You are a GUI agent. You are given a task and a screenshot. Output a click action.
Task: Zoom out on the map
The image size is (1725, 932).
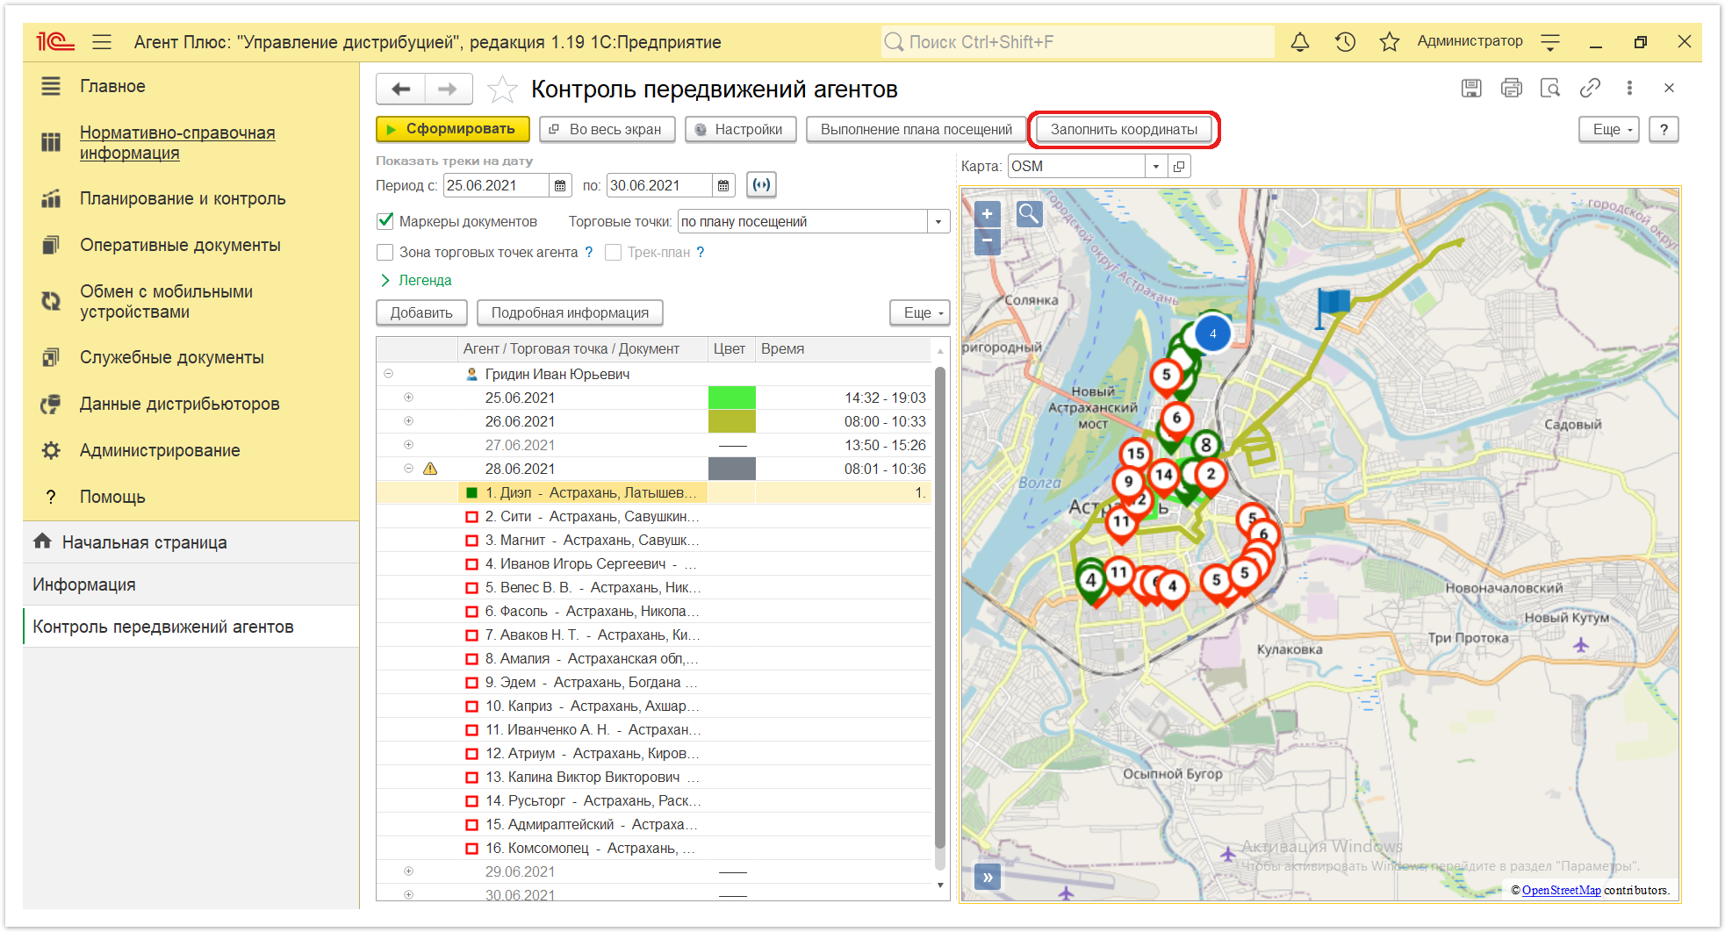pyautogui.click(x=987, y=240)
